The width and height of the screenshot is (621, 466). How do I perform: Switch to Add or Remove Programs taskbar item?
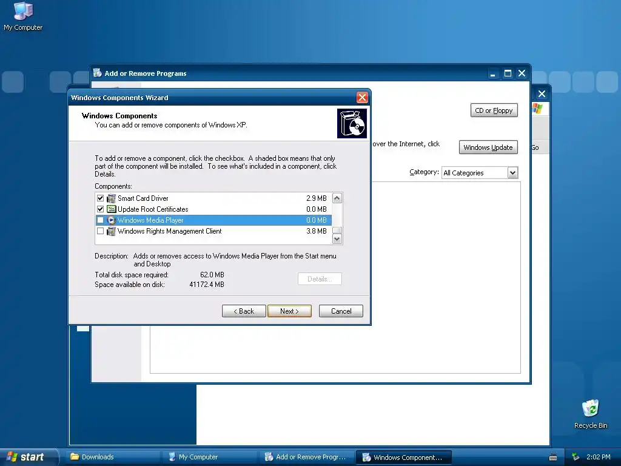pyautogui.click(x=307, y=457)
